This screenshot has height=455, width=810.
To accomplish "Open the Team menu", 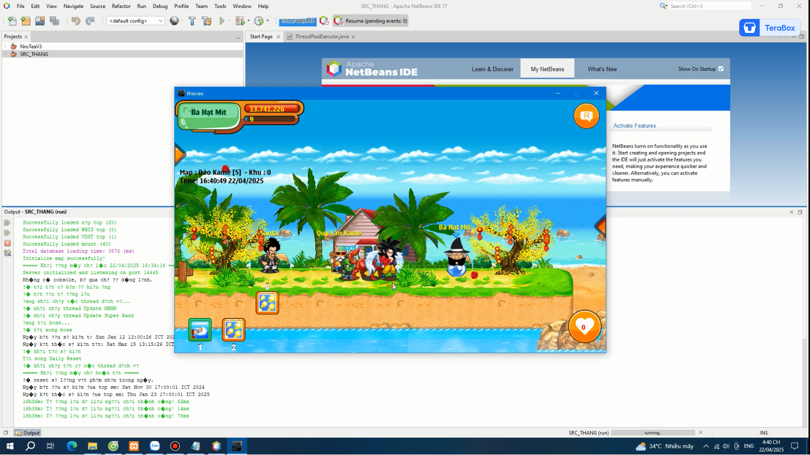I will point(201,6).
